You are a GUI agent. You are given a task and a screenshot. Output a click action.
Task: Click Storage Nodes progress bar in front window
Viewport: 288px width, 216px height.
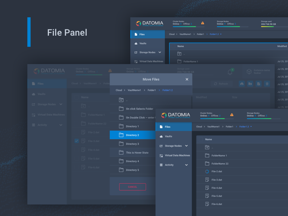click(x=264, y=119)
